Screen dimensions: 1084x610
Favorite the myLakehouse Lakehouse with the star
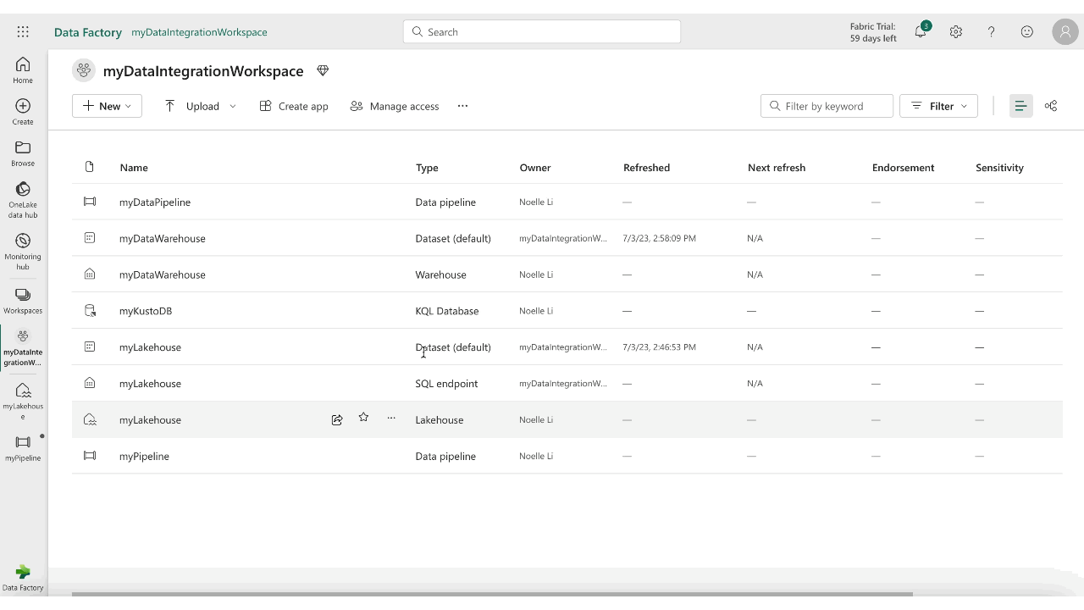point(363,418)
